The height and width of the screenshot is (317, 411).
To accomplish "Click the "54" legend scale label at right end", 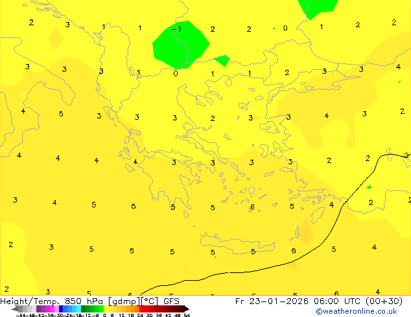I will [x=187, y=316].
